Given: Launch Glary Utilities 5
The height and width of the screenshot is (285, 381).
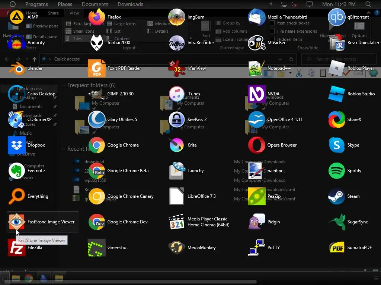Looking at the screenshot, I should tap(113, 119).
